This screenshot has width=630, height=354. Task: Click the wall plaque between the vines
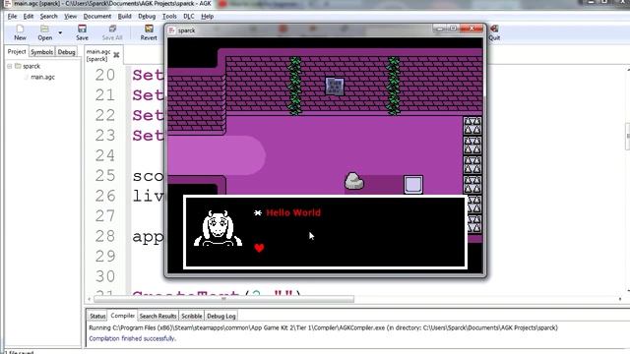point(335,87)
